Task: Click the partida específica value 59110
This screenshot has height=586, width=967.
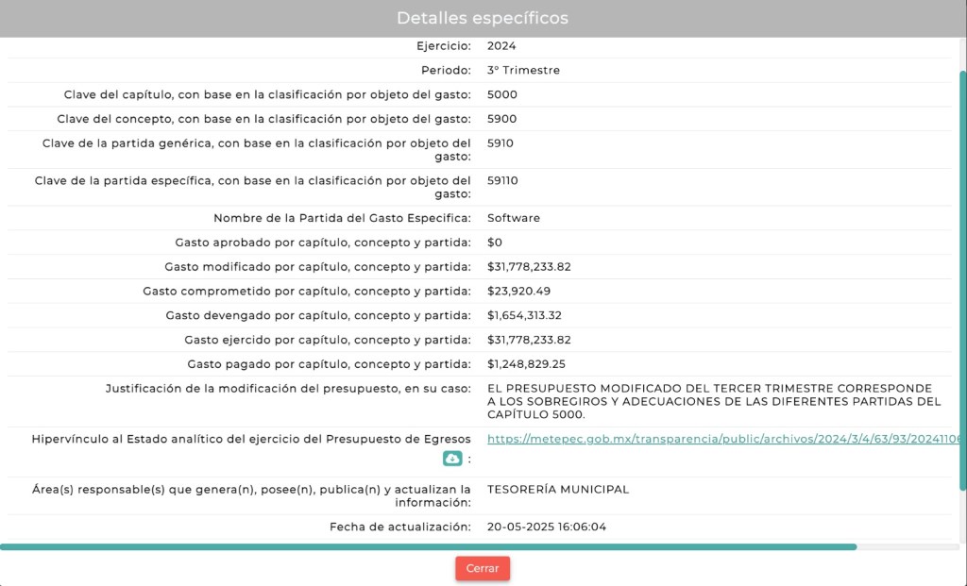Action: click(x=502, y=180)
